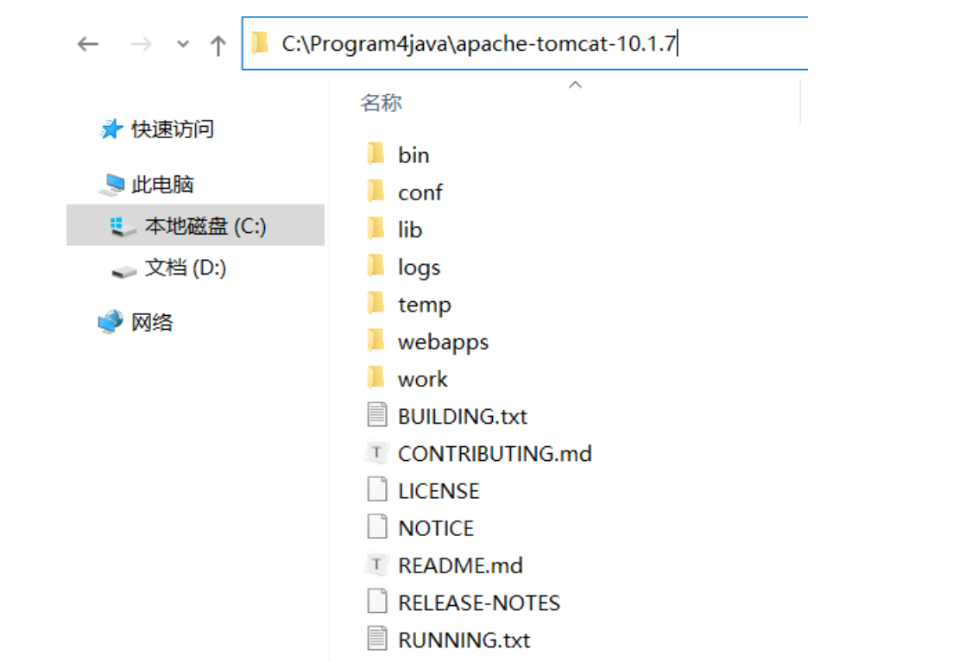972x662 pixels.
Task: Select the RUNNING.txt file icon
Action: click(x=377, y=639)
